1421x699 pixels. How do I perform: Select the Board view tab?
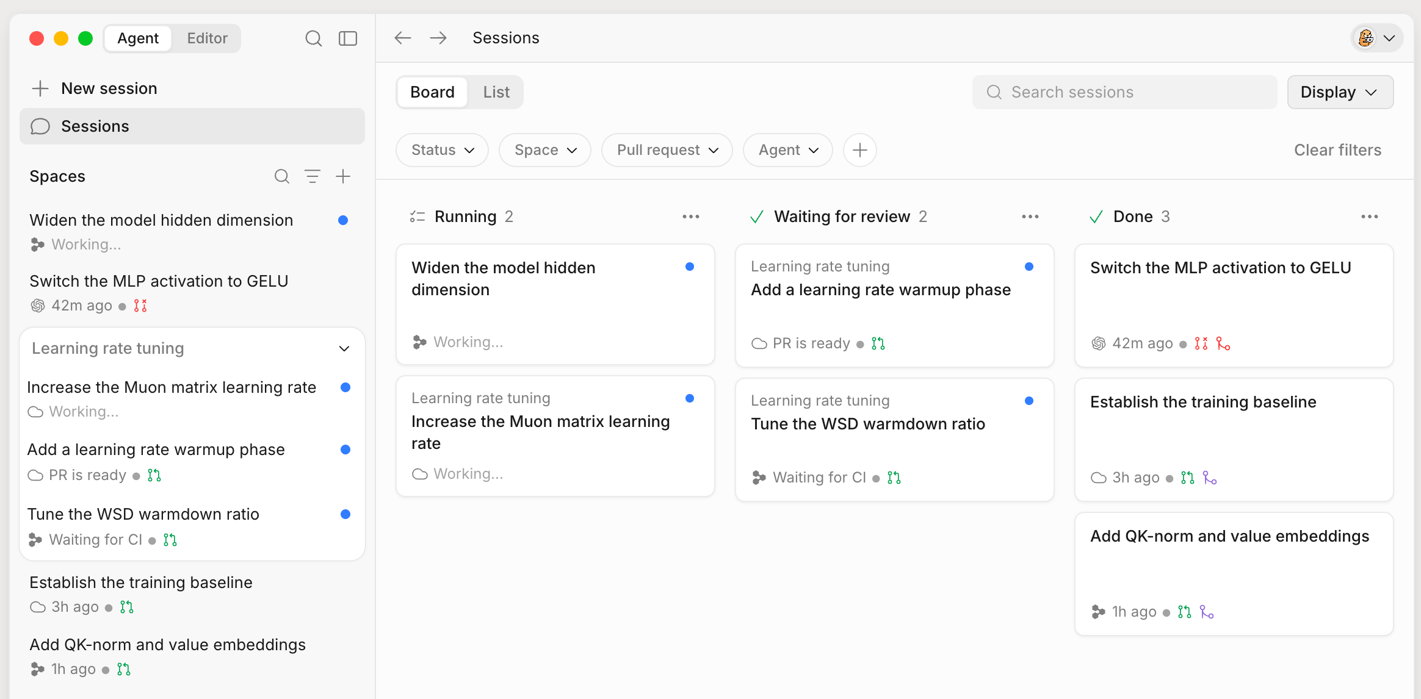click(x=432, y=92)
